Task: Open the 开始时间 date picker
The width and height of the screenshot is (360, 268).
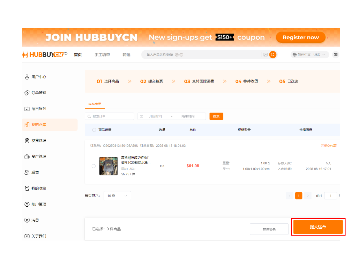Action: click(x=155, y=116)
